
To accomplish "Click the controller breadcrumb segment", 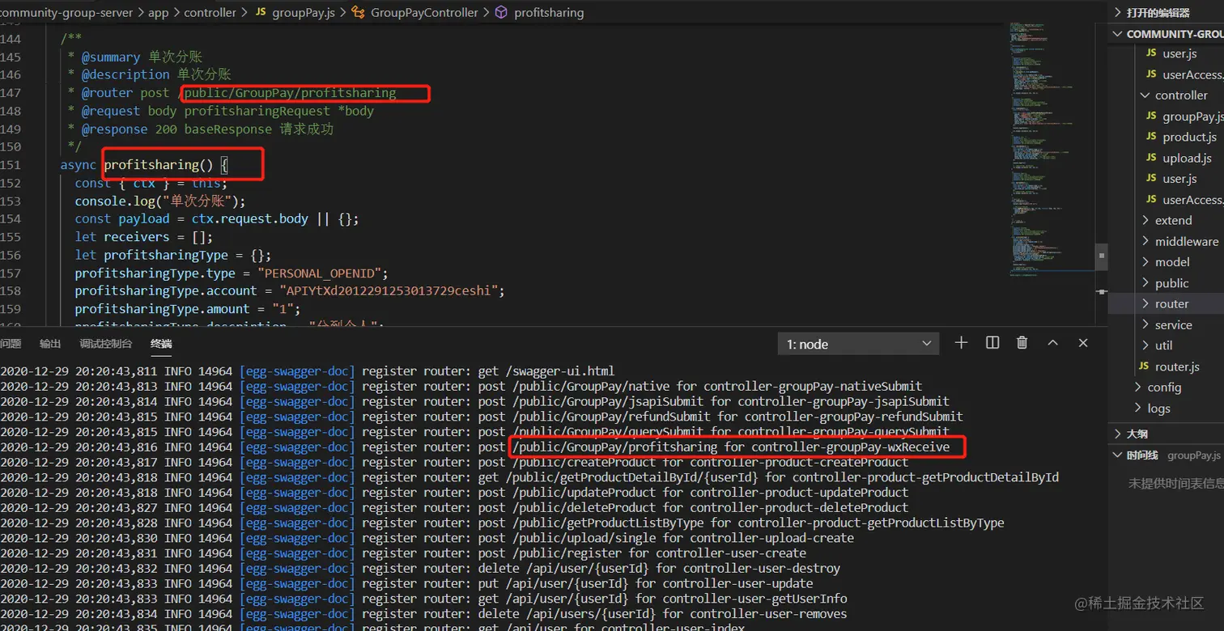I will point(210,12).
